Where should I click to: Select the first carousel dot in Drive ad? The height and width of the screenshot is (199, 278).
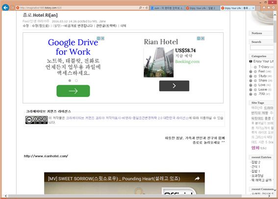click(70, 80)
